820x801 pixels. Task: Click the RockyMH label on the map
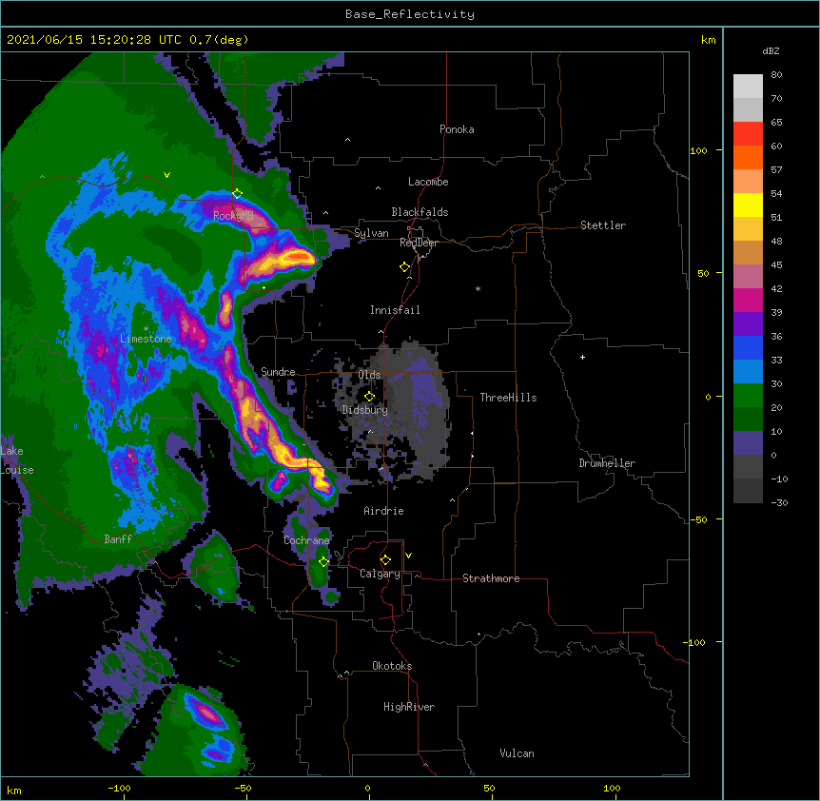(x=233, y=215)
